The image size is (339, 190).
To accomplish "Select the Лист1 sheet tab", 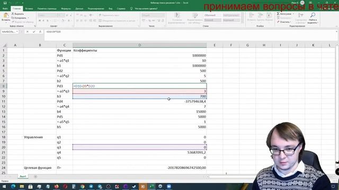I will [23, 177].
